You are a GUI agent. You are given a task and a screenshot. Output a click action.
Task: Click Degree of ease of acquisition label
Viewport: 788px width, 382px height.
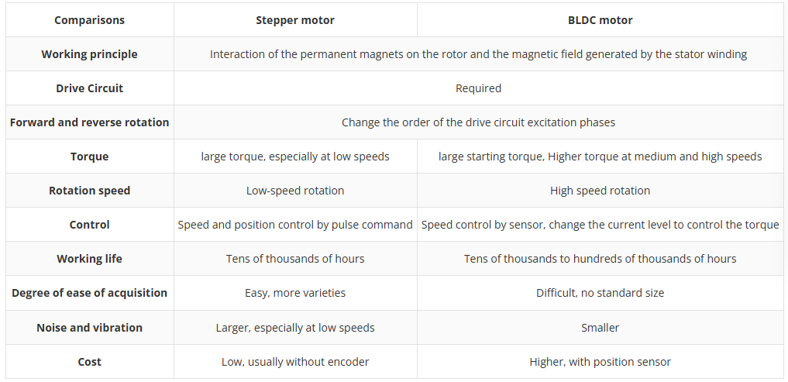pos(89,293)
